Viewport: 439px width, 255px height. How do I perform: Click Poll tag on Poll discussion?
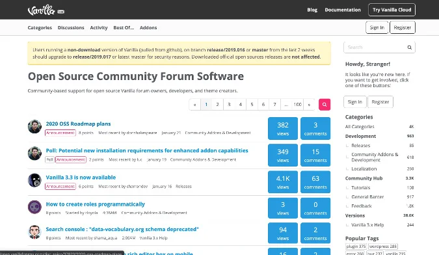coord(49,159)
